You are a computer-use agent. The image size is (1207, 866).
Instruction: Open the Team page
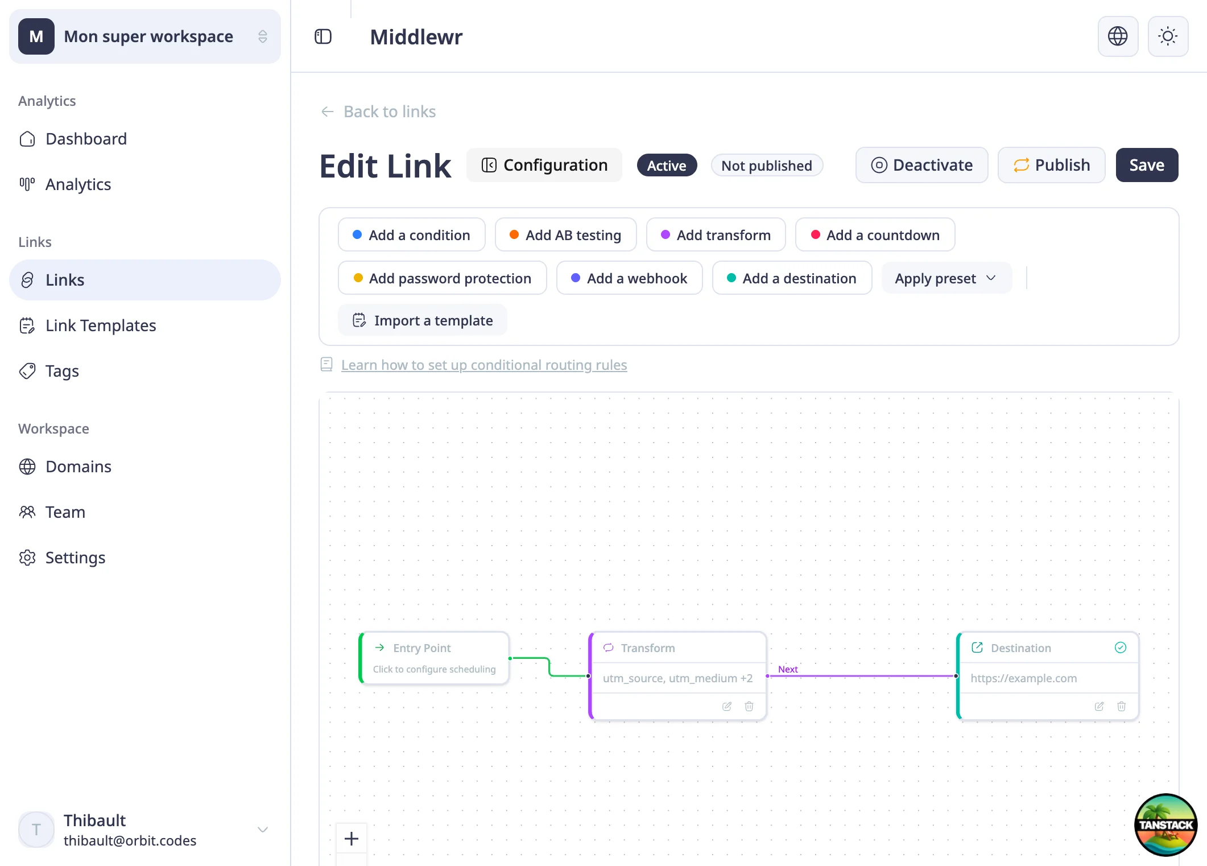pyautogui.click(x=145, y=512)
